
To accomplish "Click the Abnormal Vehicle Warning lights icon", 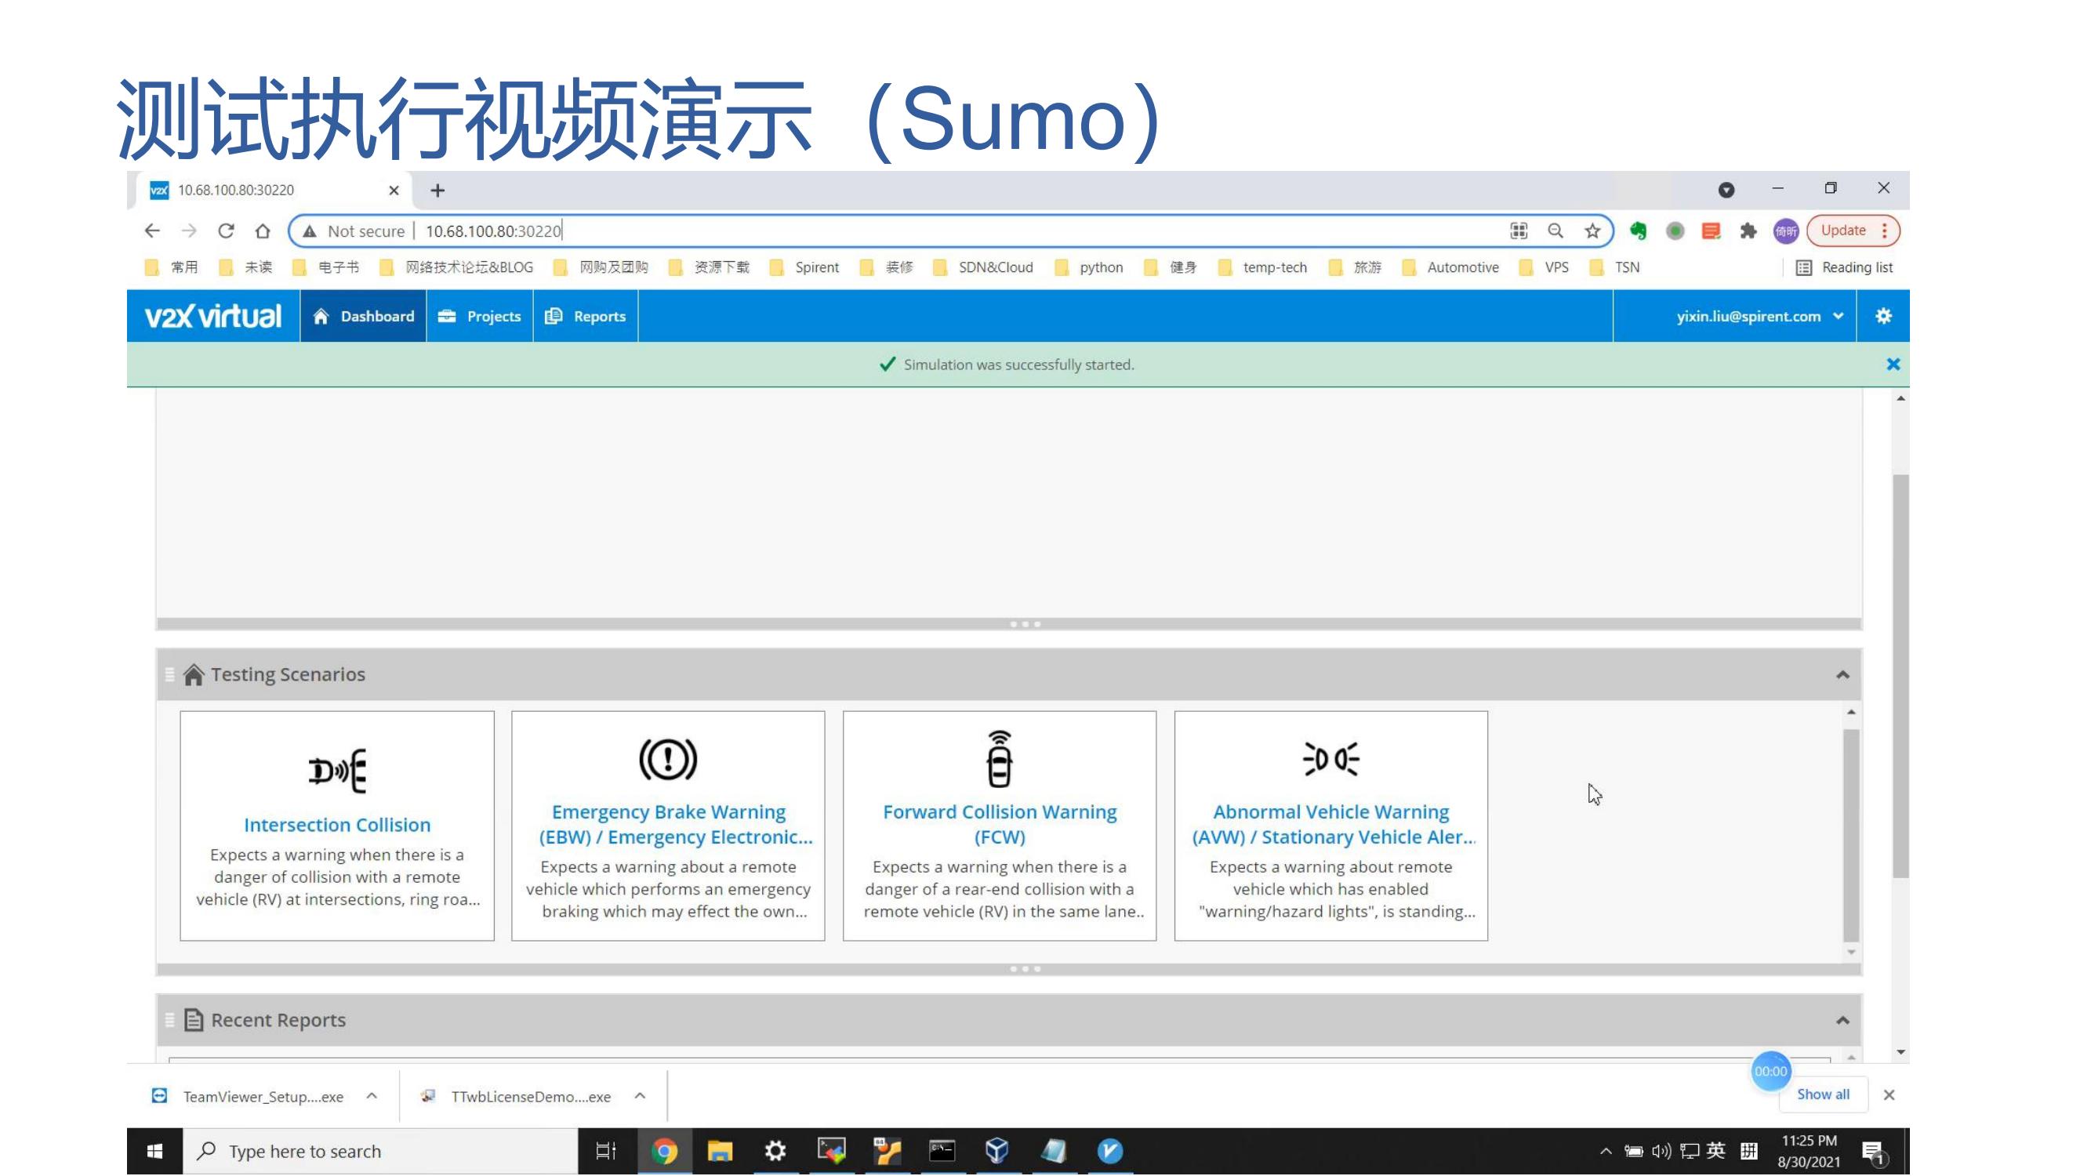I will 1330,760.
